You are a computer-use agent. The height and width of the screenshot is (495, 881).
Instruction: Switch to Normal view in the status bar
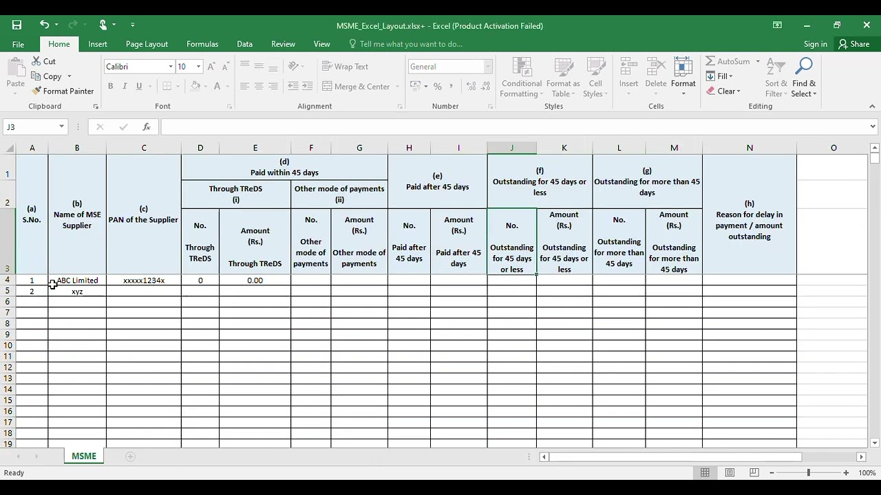[x=705, y=472]
